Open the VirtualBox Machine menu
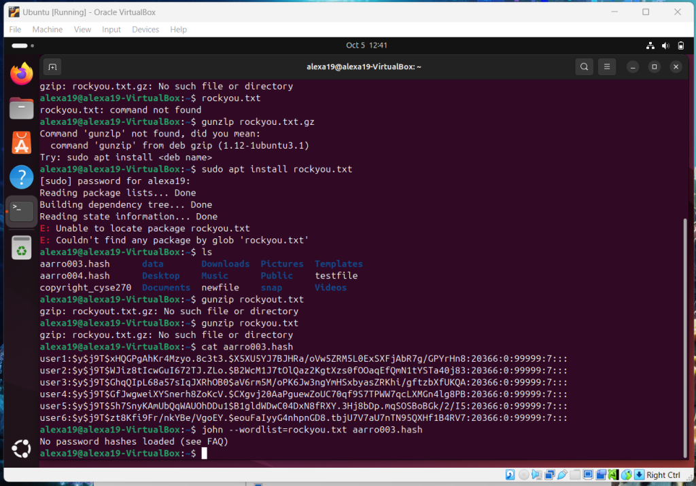The image size is (696, 486). point(48,29)
